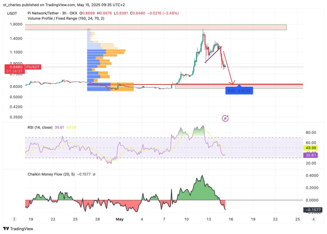
Task: Click the purple lightning bolt event icon
Action: click(225, 118)
